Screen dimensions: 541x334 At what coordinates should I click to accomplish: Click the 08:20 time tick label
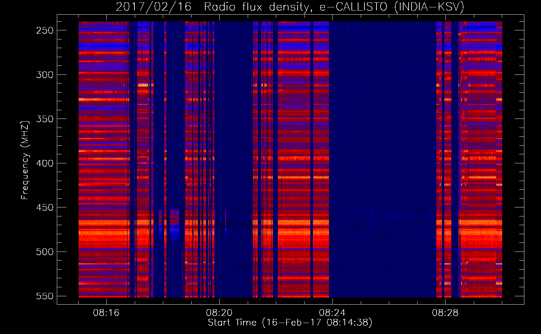point(219,313)
